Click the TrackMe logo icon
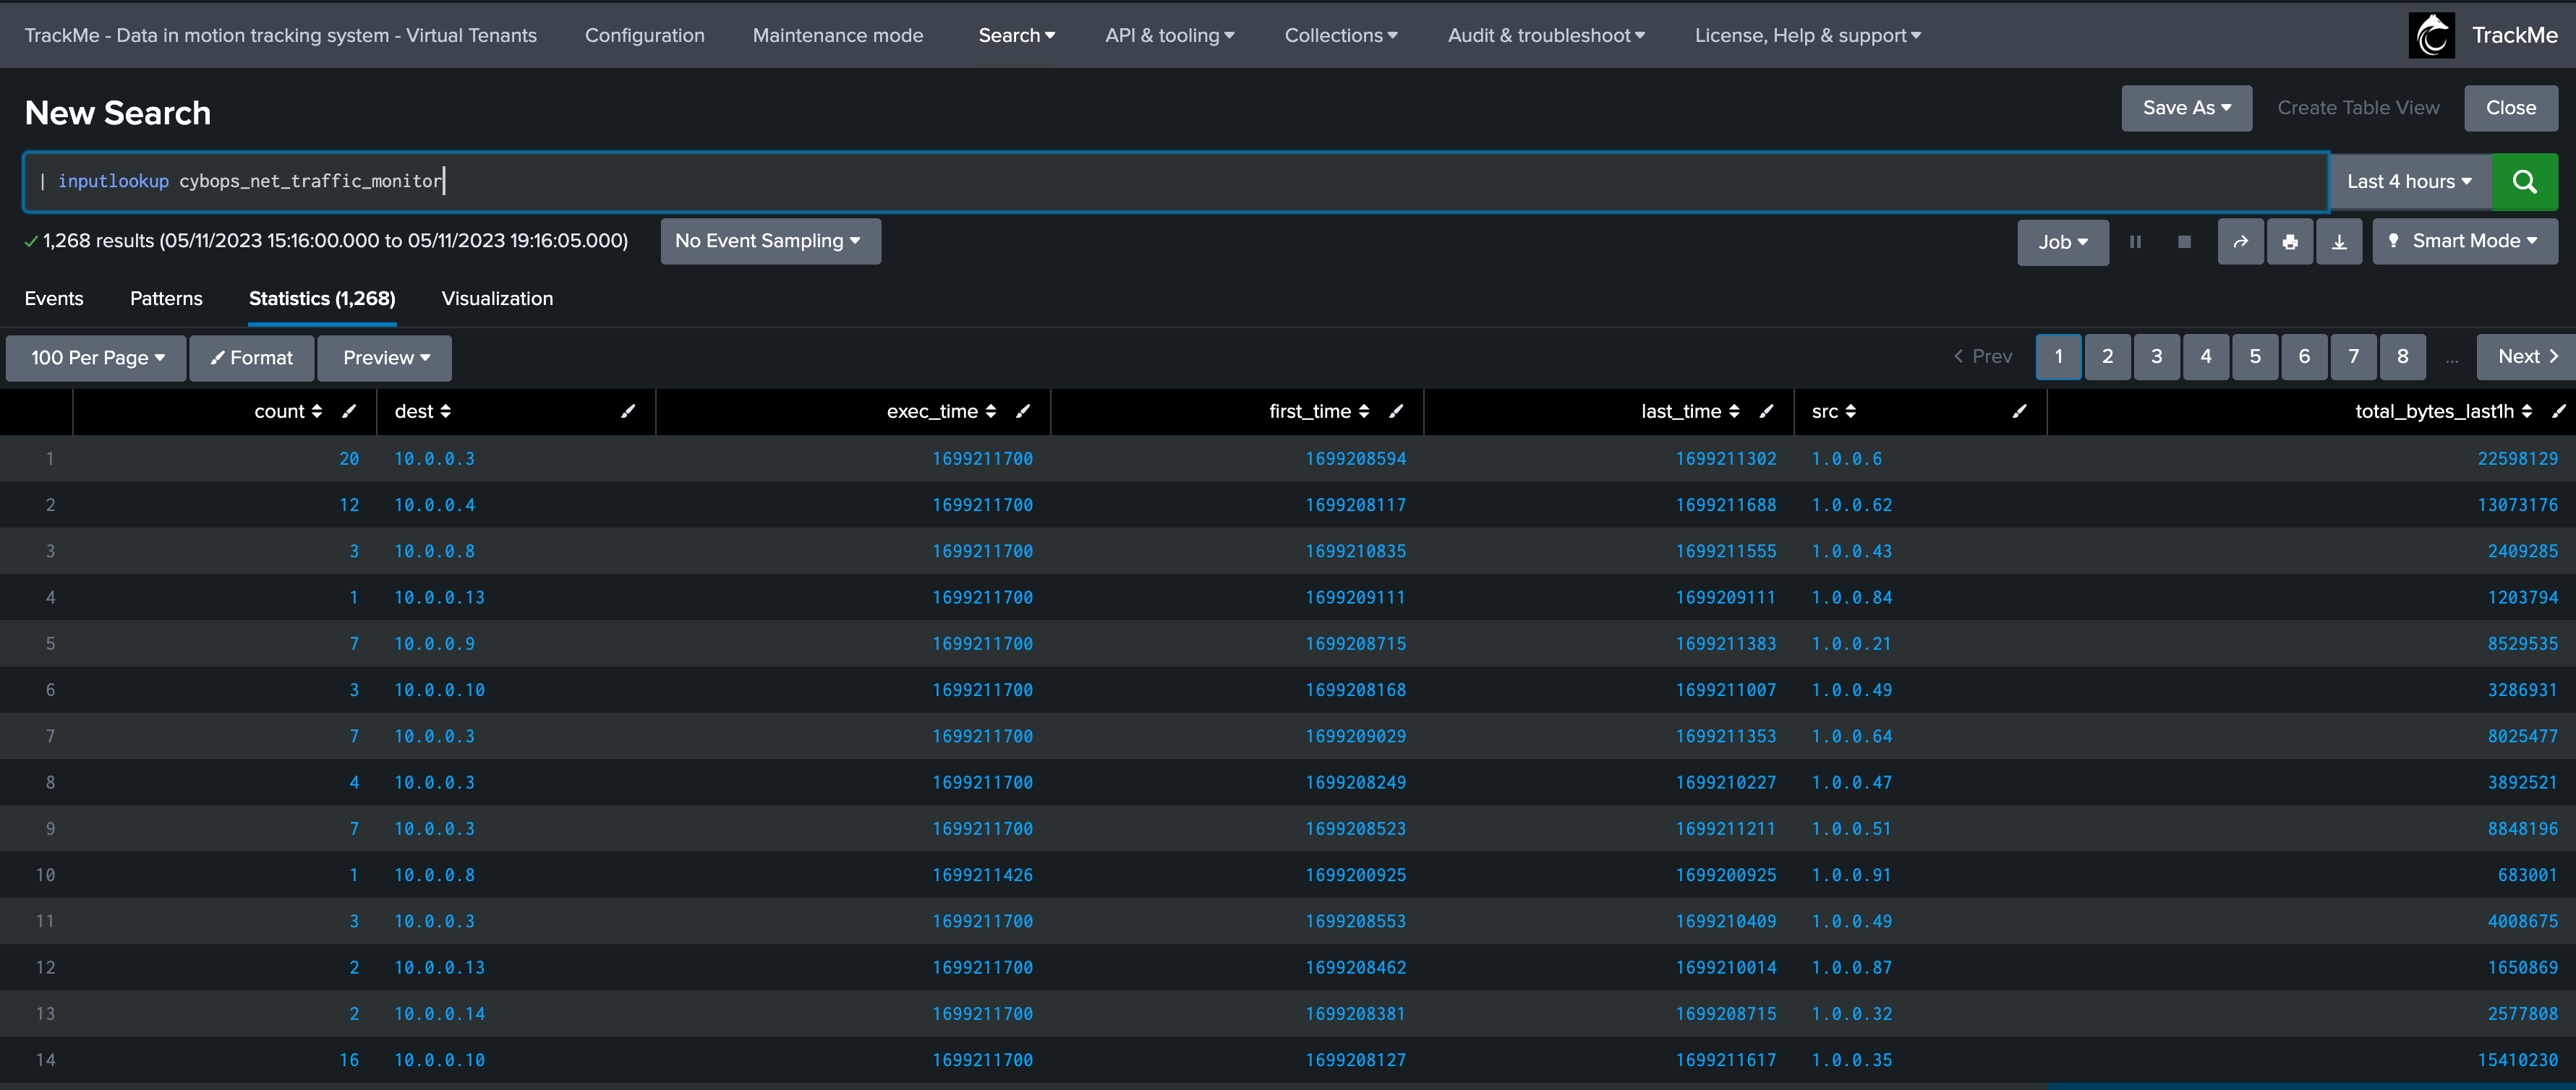The width and height of the screenshot is (2576, 1090). pos(2432,35)
